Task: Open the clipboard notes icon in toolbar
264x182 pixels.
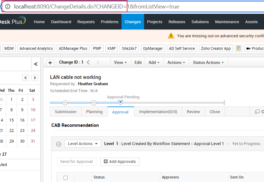Action: tap(239, 49)
